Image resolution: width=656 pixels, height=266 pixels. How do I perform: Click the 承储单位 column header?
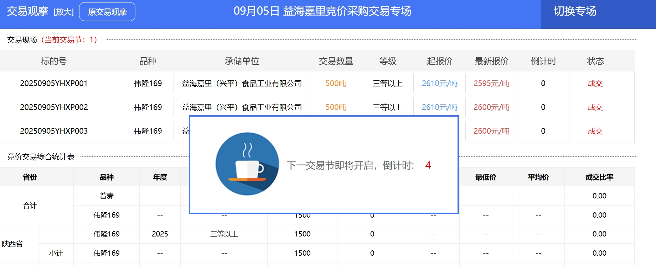click(242, 61)
